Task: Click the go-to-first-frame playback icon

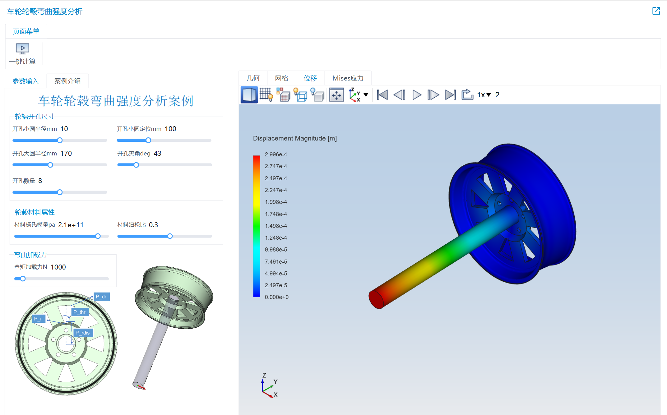Action: coord(382,95)
